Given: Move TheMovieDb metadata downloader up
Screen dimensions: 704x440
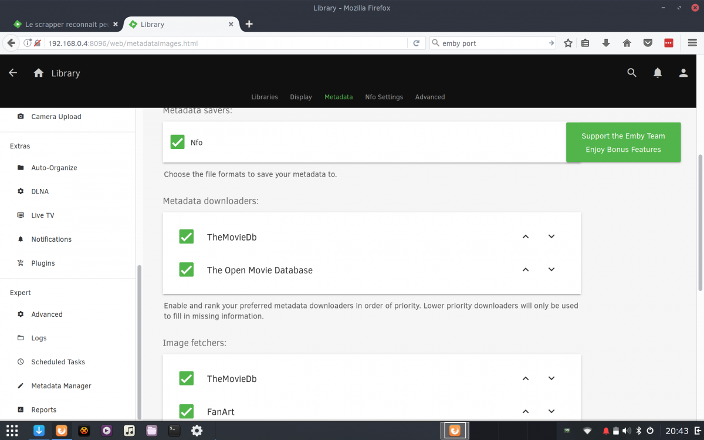Looking at the screenshot, I should (x=526, y=236).
